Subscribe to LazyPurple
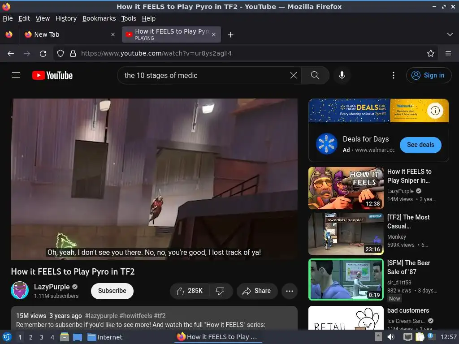Screen dimensions: 459x344 (112, 291)
